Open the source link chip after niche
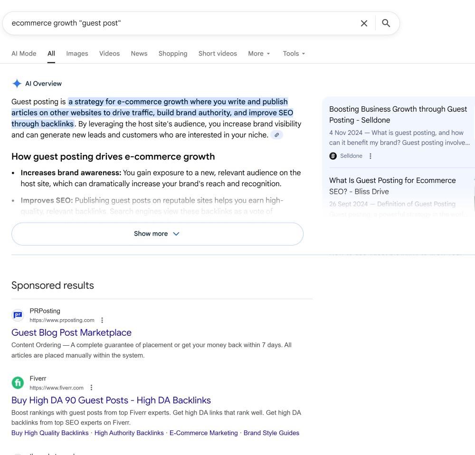 276,135
